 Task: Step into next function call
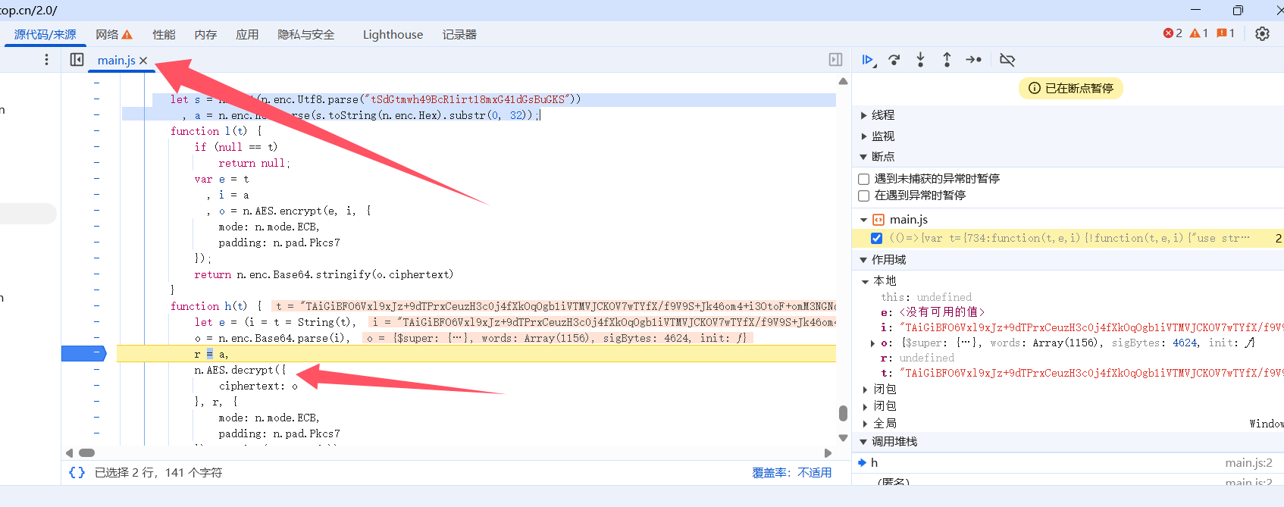click(920, 60)
